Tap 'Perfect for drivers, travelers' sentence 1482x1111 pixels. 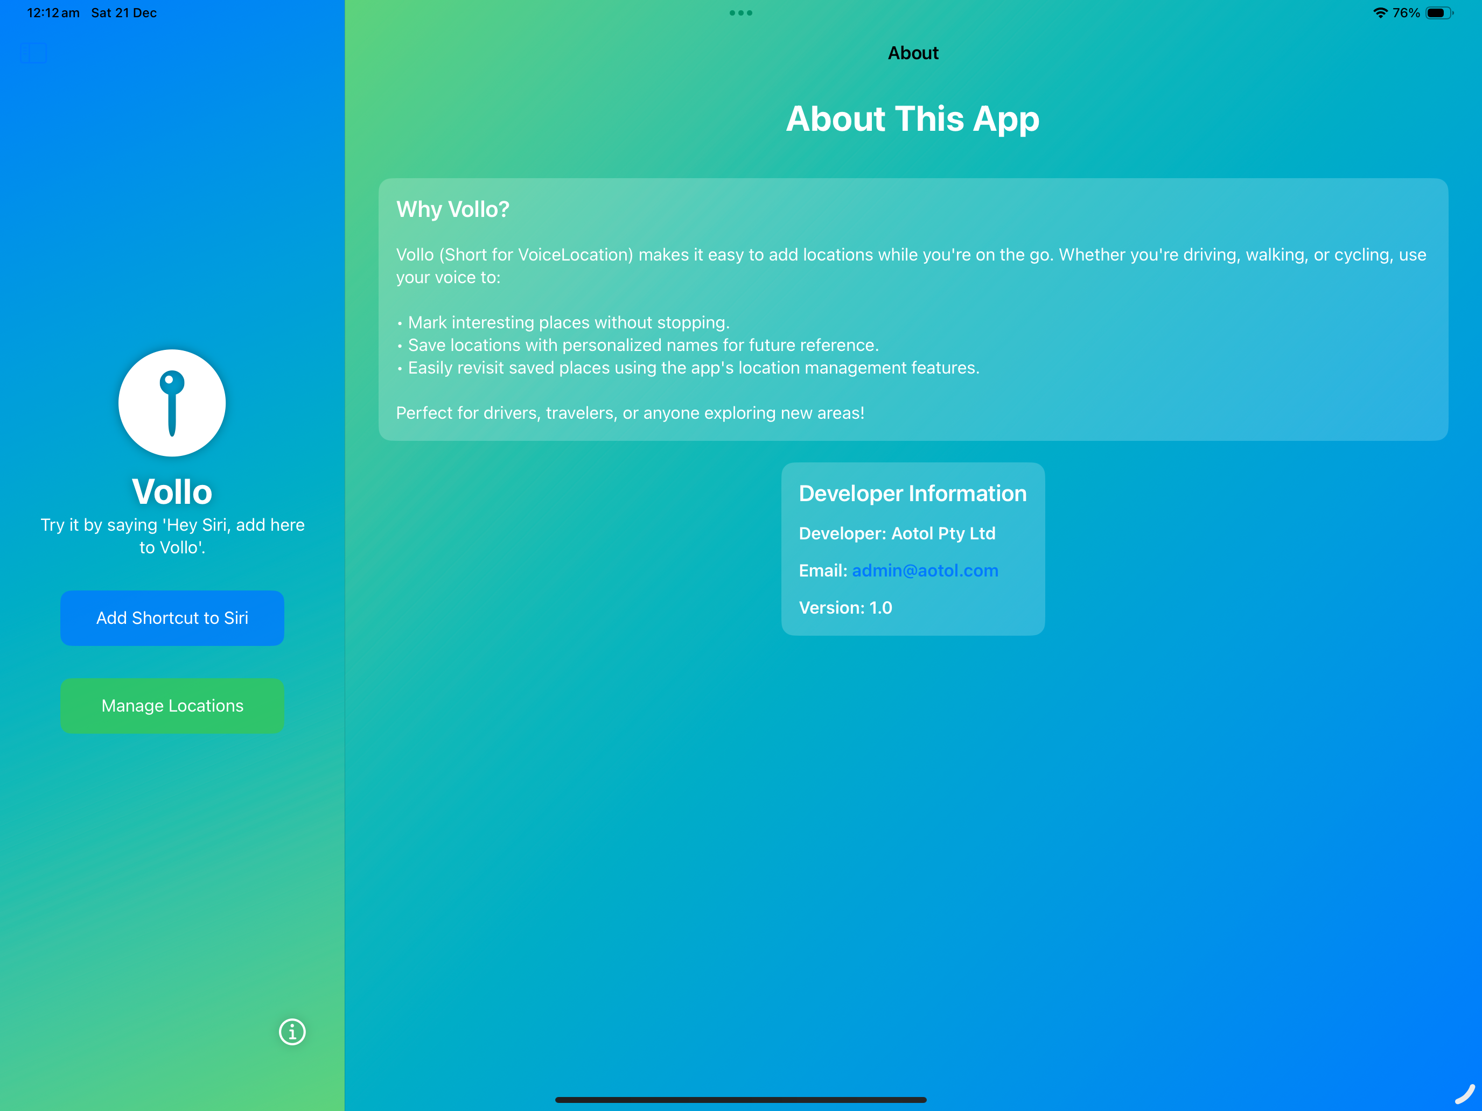tap(630, 413)
